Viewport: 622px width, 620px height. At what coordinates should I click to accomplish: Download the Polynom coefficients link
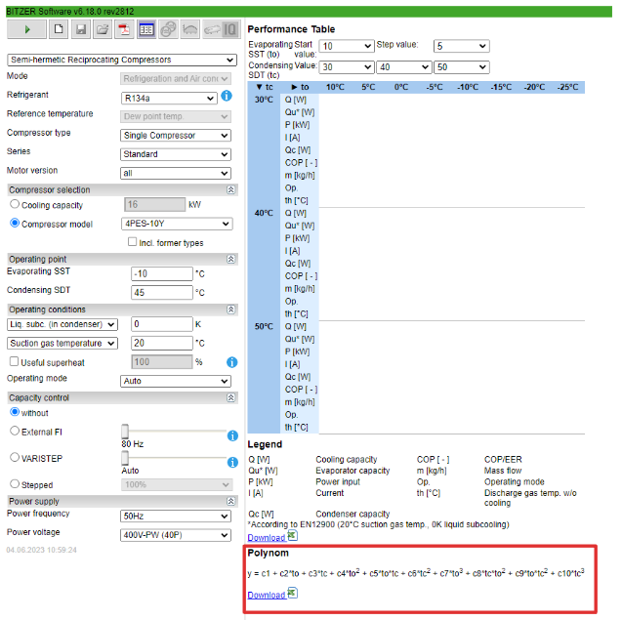pyautogui.click(x=267, y=595)
